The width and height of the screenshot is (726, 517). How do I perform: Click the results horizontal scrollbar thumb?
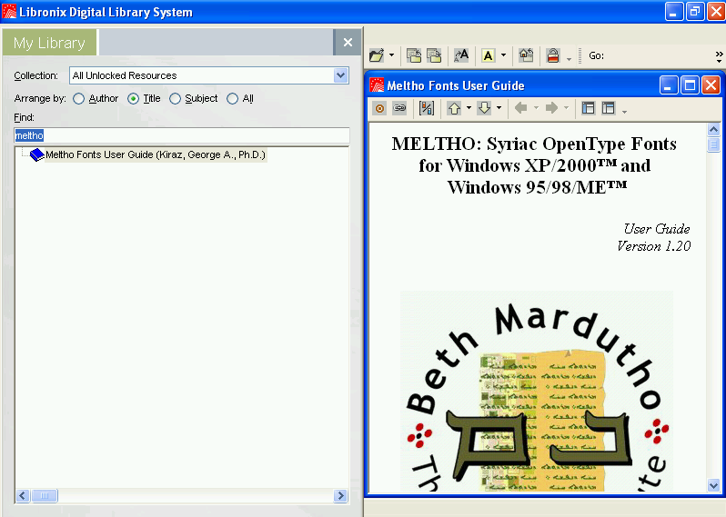click(x=45, y=496)
